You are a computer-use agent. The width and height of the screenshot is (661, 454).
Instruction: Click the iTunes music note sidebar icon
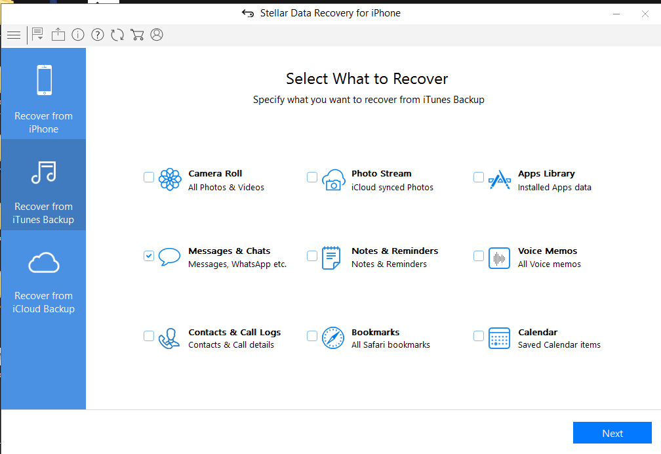point(44,172)
